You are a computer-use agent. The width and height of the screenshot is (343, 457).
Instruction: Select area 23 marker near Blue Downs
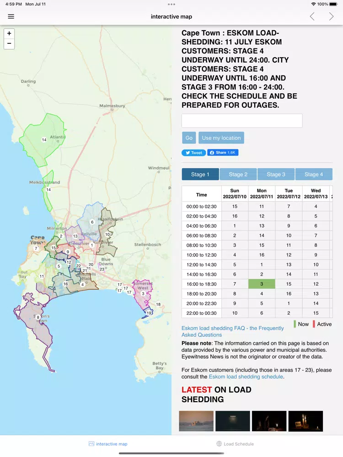tap(102, 269)
